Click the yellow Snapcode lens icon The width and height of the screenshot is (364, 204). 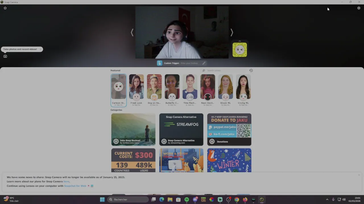pyautogui.click(x=240, y=50)
